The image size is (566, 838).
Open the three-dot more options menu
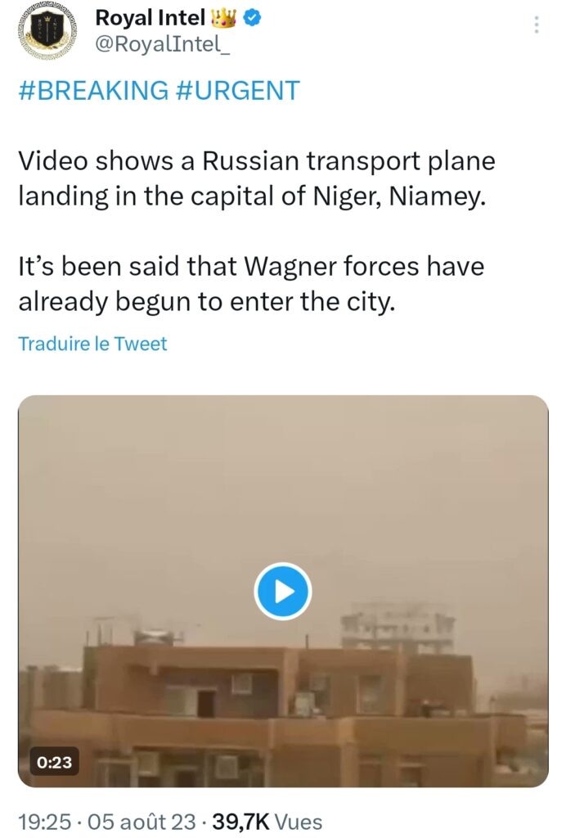click(536, 25)
